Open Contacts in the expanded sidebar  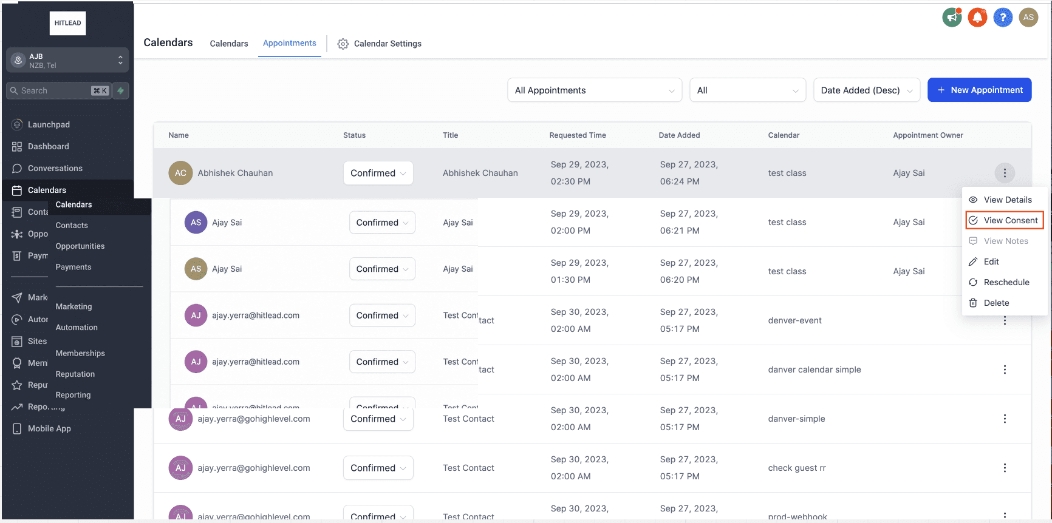tap(72, 225)
